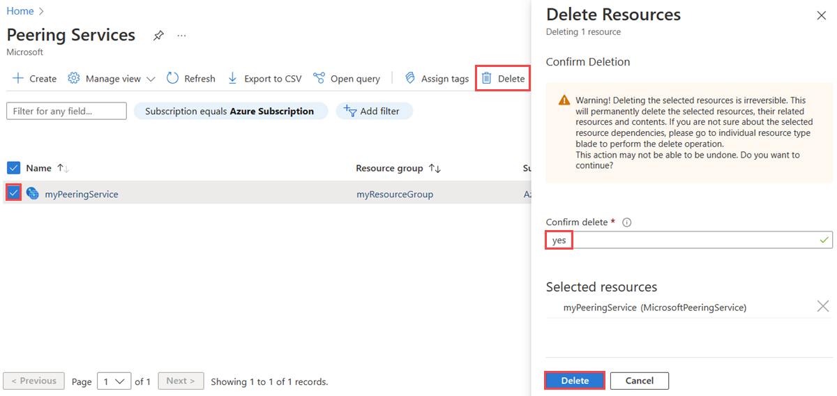Uncheck the myPeeringService row checkbox
This screenshot has height=396, width=837.
click(13, 194)
